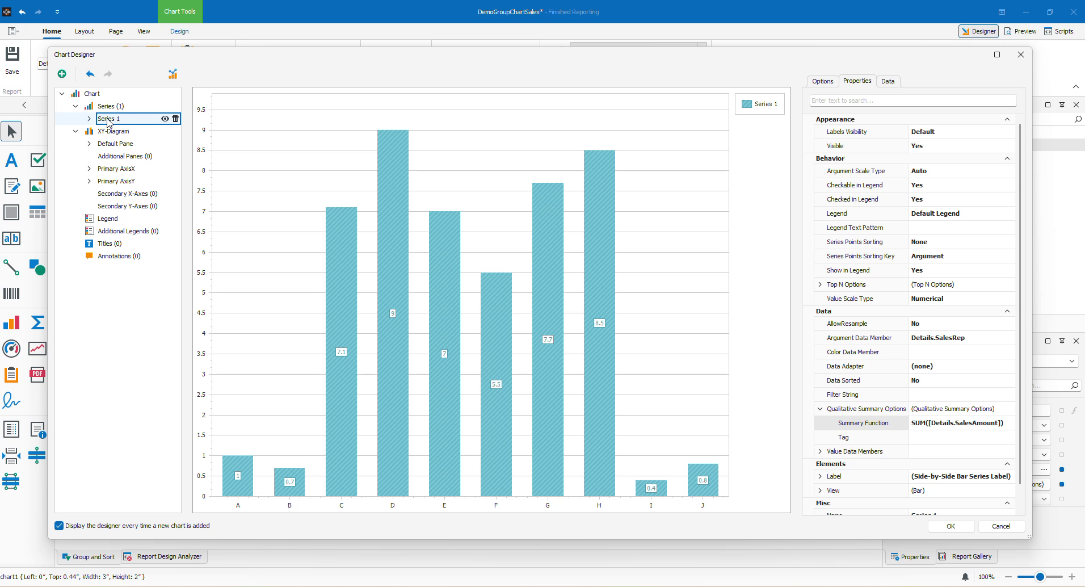Select the Pointer tool in the toolbox

11,131
